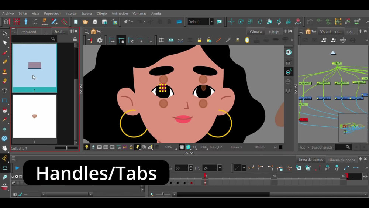Click the New scene icon
Viewport: 369px width, 208px height.
(76, 22)
